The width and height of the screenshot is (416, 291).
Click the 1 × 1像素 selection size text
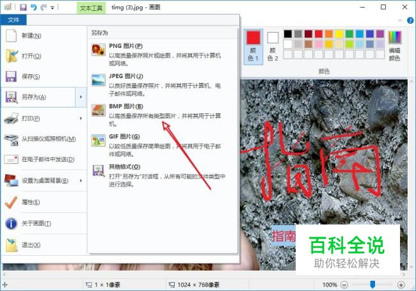click(108, 285)
